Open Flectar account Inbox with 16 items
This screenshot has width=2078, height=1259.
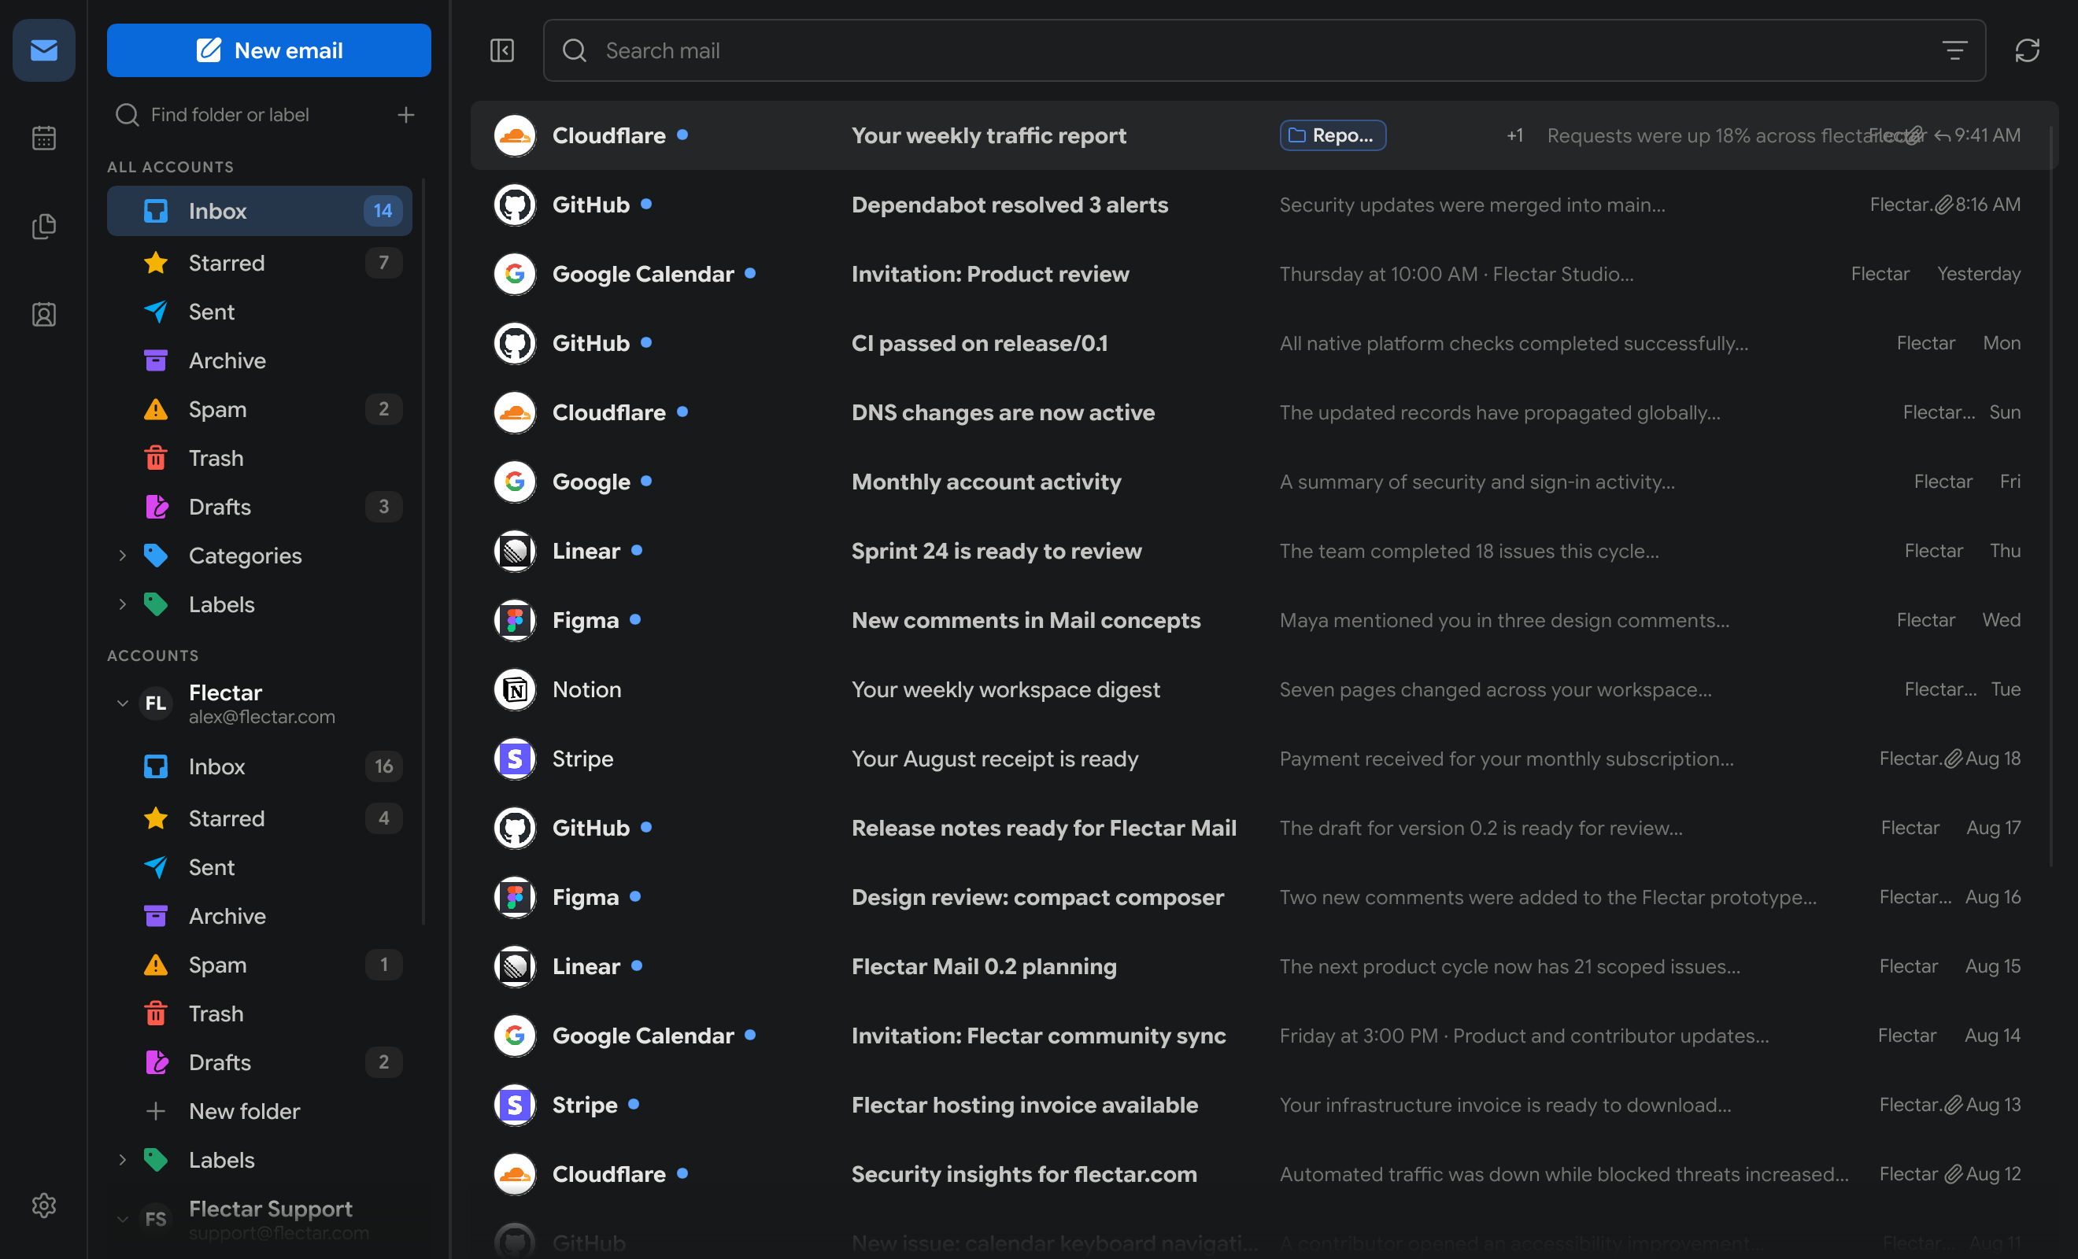[259, 766]
